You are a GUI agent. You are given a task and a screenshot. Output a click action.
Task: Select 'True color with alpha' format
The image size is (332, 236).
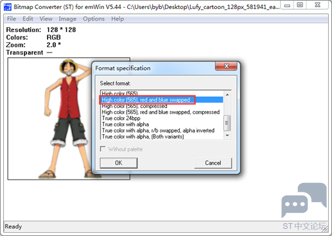click(x=161, y=124)
